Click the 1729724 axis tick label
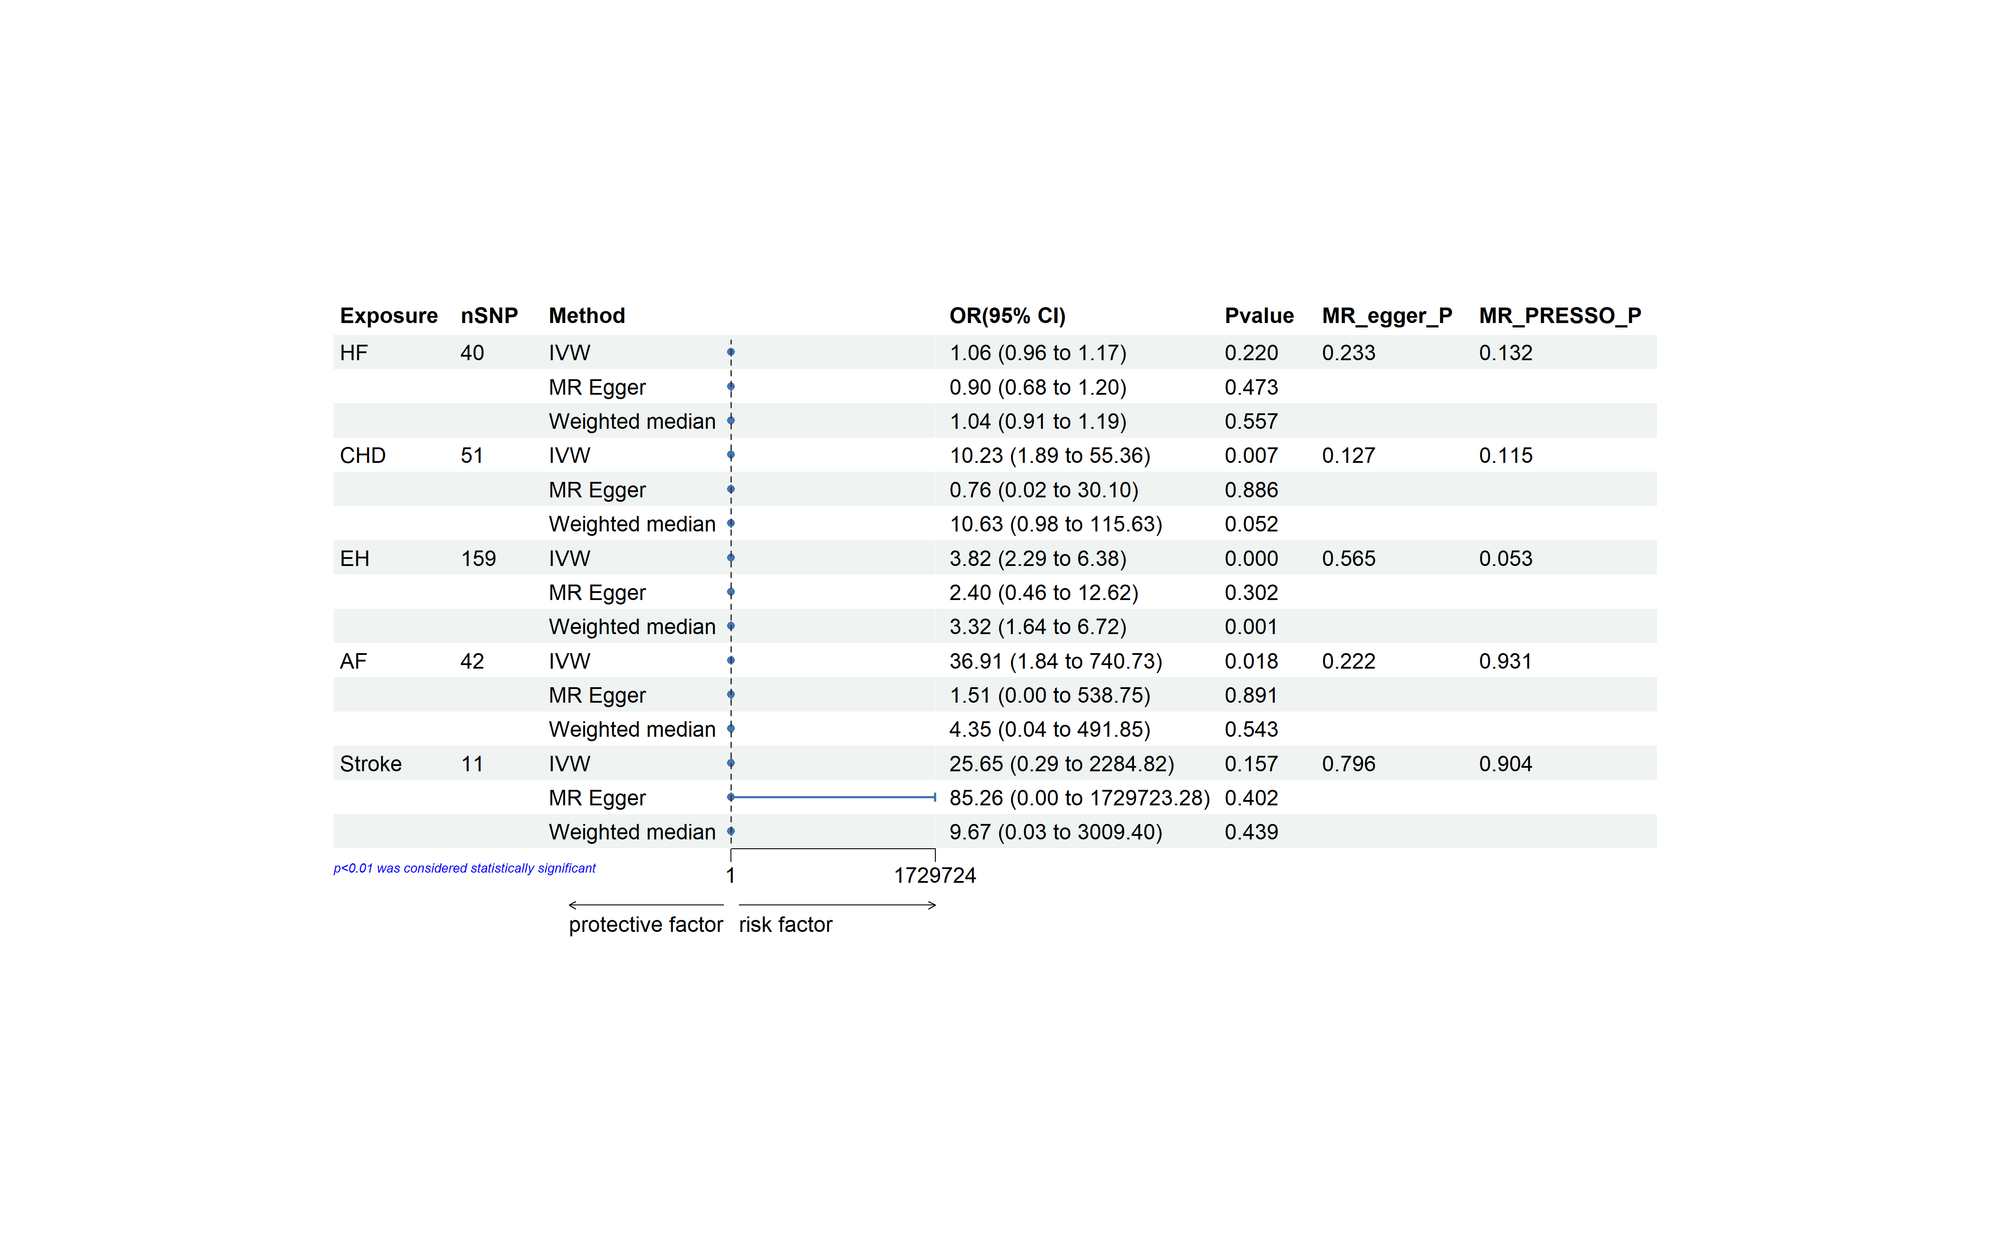The height and width of the screenshot is (1239, 1991). coord(934,875)
